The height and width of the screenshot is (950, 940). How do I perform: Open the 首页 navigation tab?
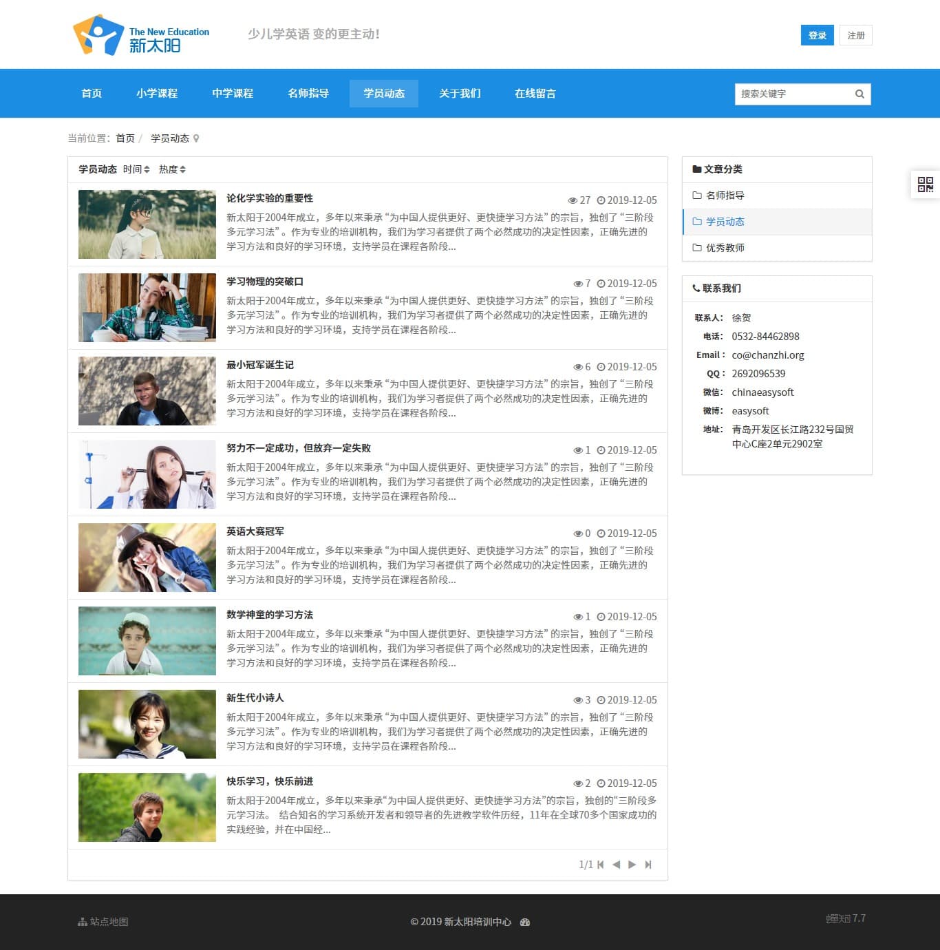pos(92,94)
